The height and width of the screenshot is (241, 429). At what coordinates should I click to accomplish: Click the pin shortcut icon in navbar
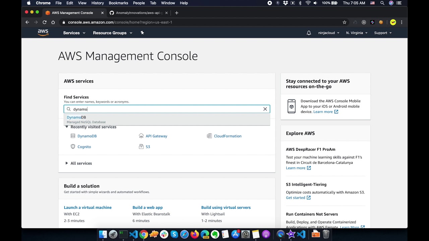tap(142, 33)
